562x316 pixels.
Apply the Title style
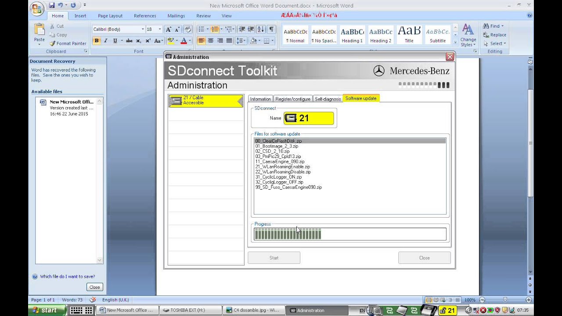[x=409, y=35]
